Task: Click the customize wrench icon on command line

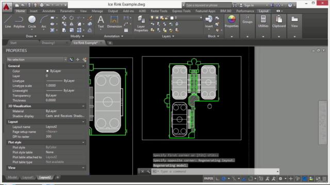Action: (x=148, y=171)
